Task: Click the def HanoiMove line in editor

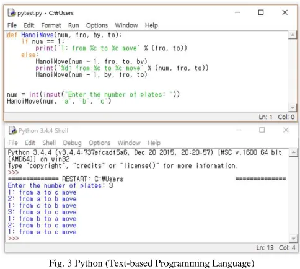Action: pos(64,35)
